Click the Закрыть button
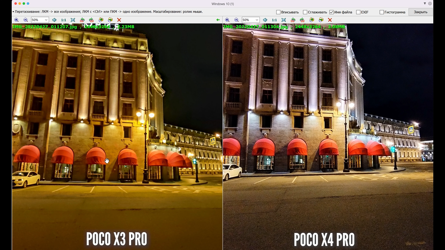 (421, 12)
